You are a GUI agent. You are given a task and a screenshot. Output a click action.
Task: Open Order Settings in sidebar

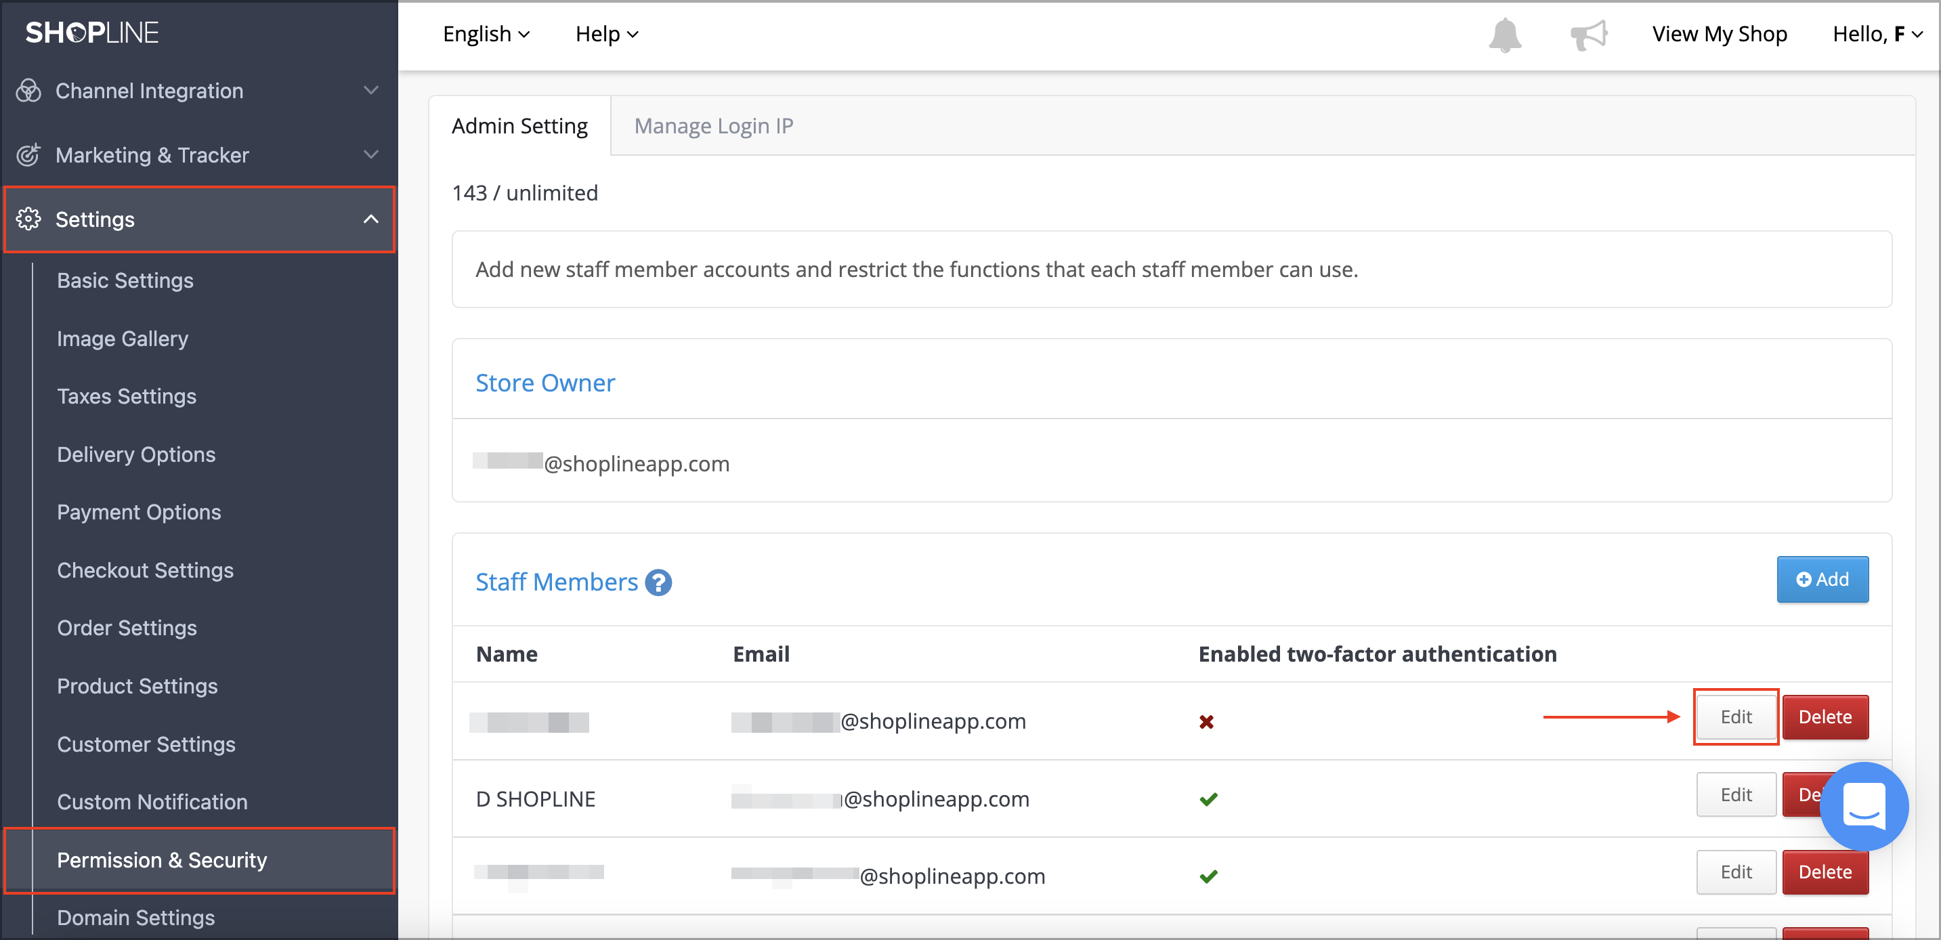pos(127,627)
